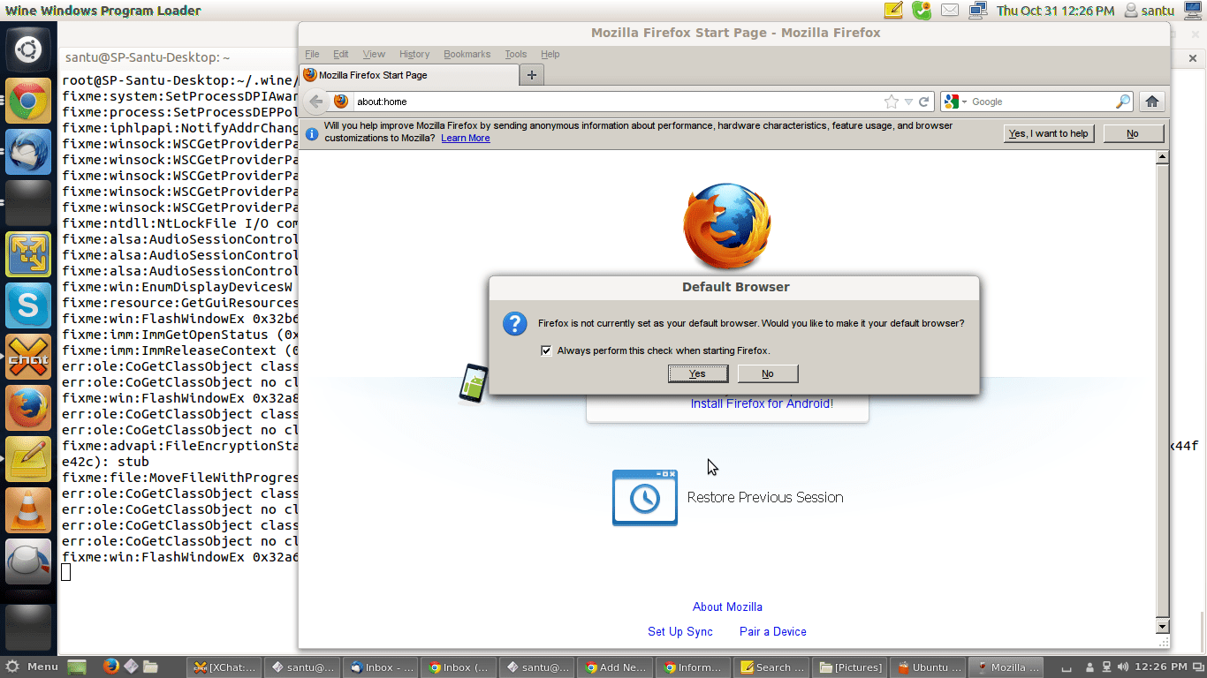Open 'Install Firefox for Android!' link
This screenshot has height=678, width=1207.
coord(762,403)
